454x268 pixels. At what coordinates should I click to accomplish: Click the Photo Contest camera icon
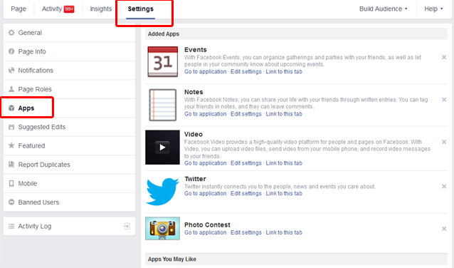tap(162, 229)
